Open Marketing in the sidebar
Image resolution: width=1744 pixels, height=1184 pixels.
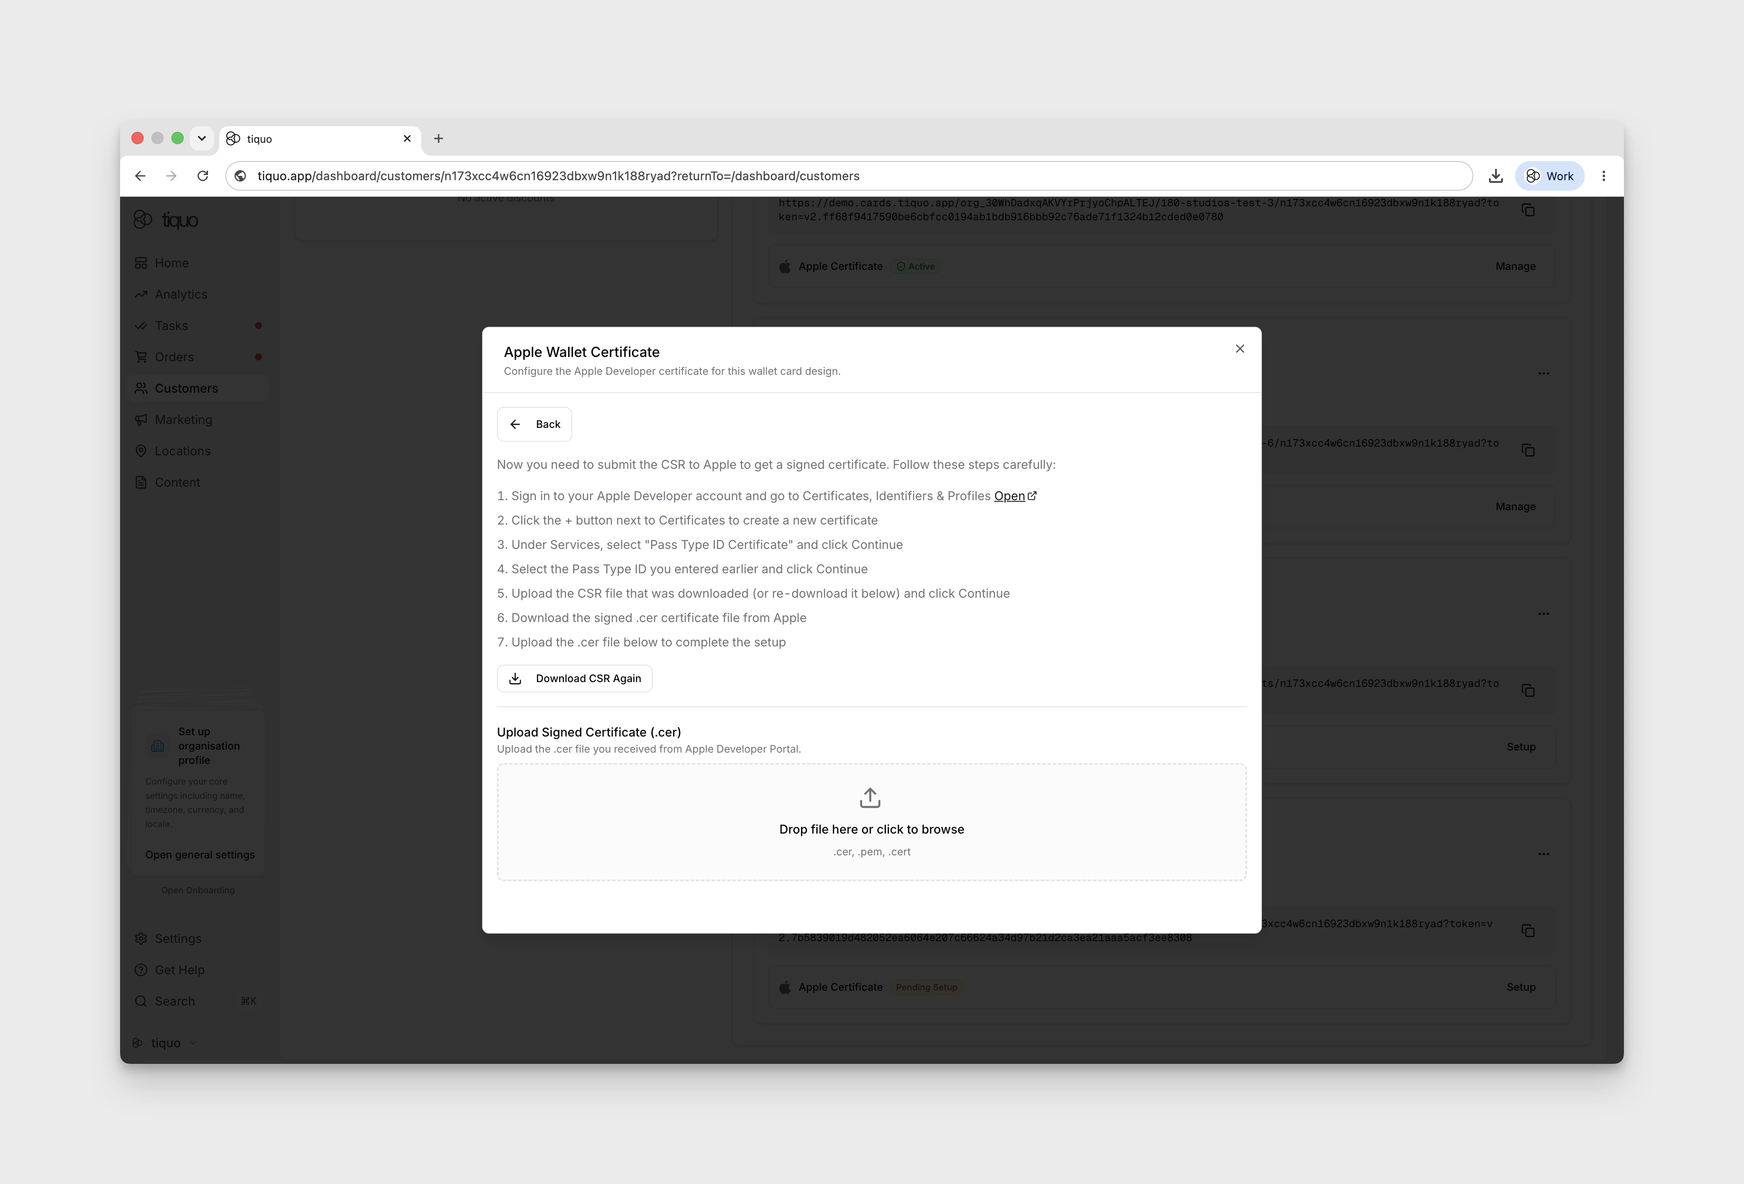(198, 420)
